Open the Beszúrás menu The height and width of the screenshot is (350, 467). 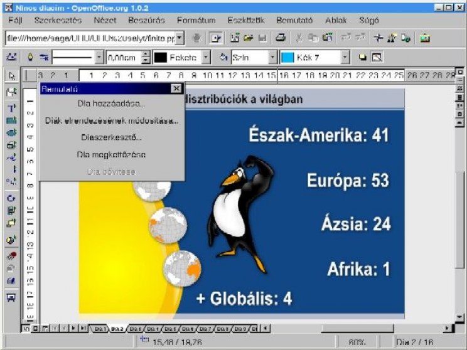click(x=146, y=20)
